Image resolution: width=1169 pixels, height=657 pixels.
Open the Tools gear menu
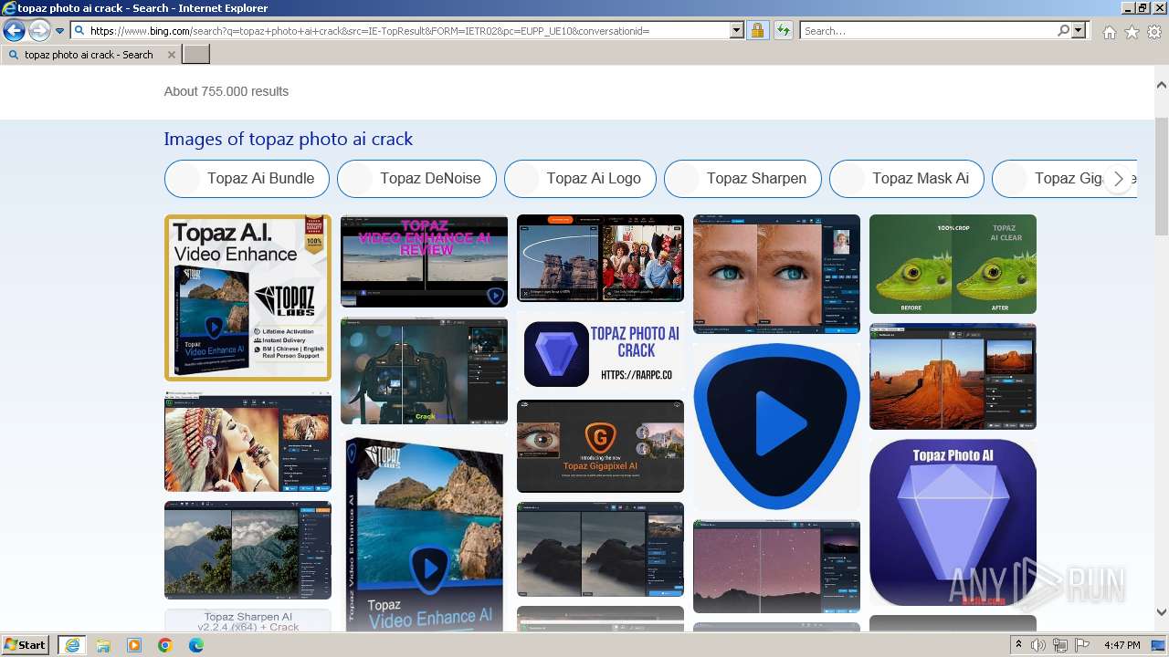(1154, 32)
